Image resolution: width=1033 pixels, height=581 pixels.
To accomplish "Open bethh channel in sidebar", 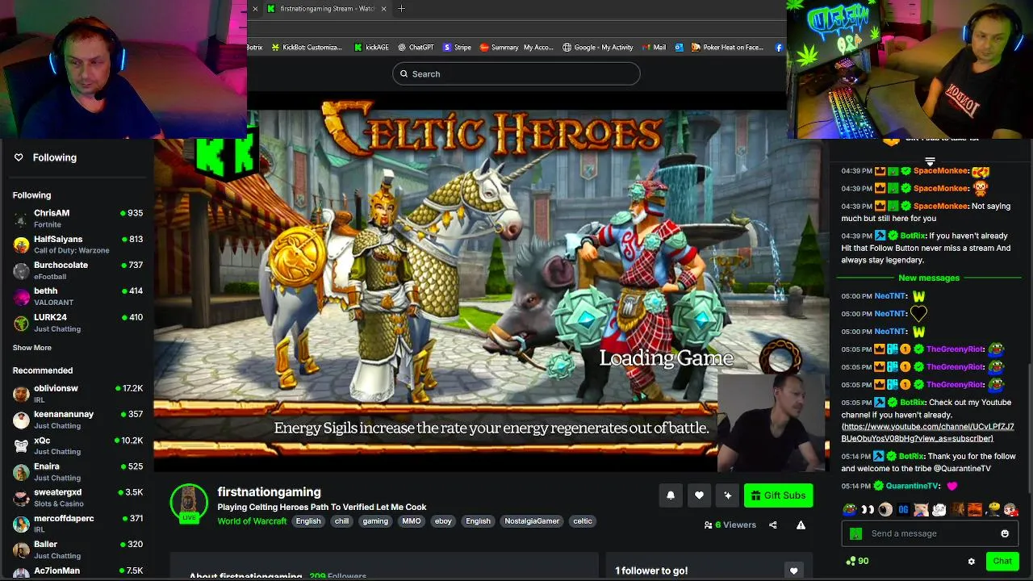I will (x=77, y=296).
